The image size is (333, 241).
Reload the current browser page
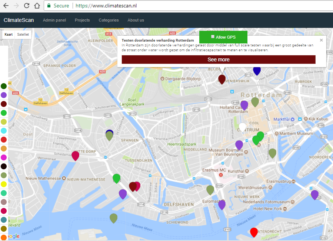click(27, 6)
